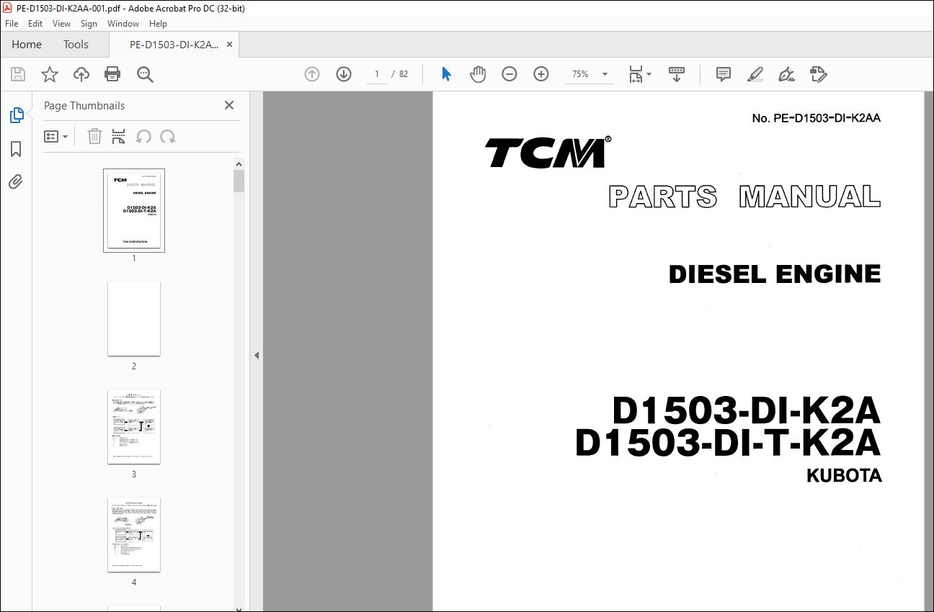Open the Sign menu
The width and height of the screenshot is (934, 612).
(89, 24)
